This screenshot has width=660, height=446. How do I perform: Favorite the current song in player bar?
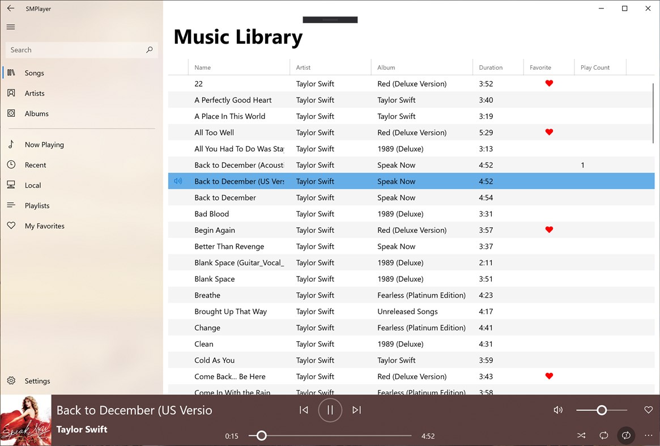tap(648, 410)
